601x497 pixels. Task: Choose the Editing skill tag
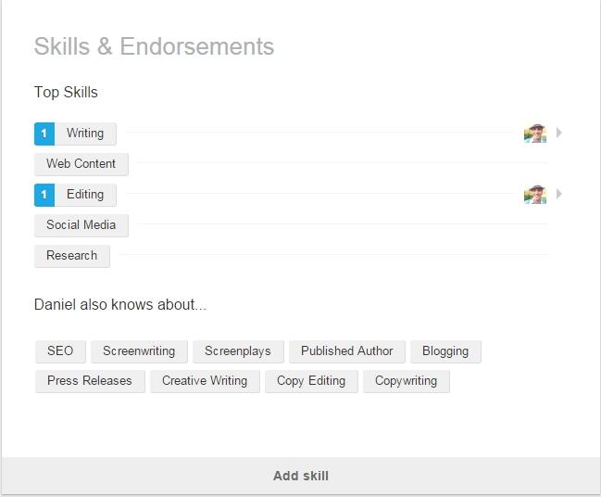(x=85, y=195)
